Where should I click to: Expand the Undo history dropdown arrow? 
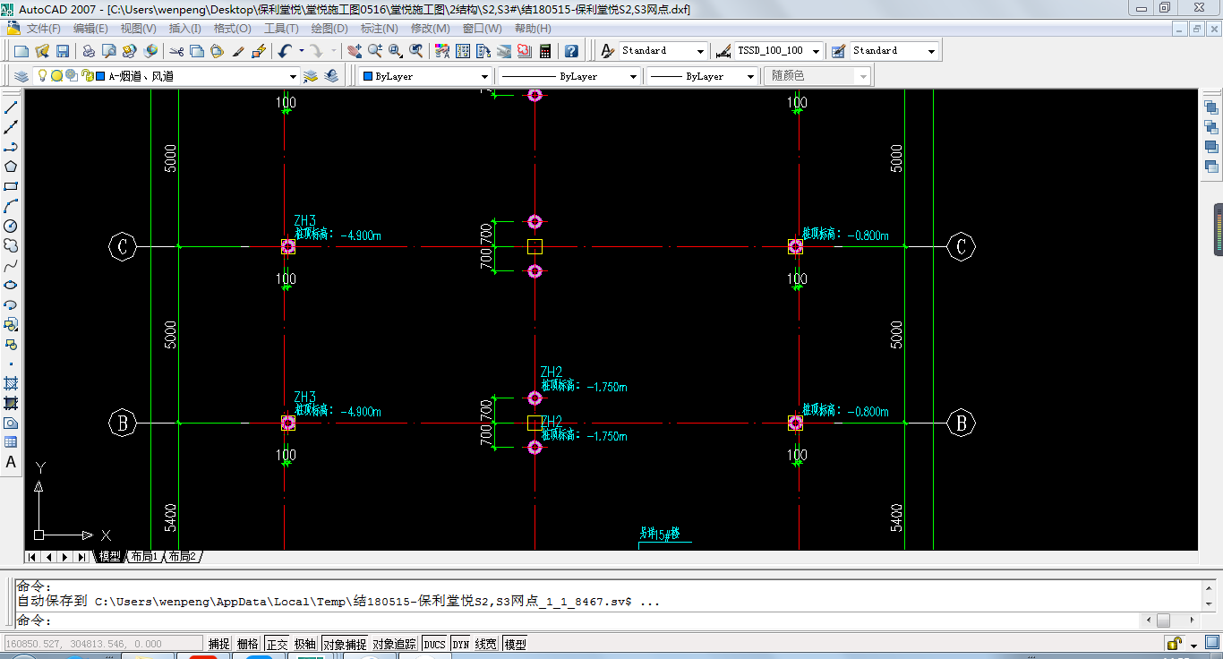(x=301, y=51)
